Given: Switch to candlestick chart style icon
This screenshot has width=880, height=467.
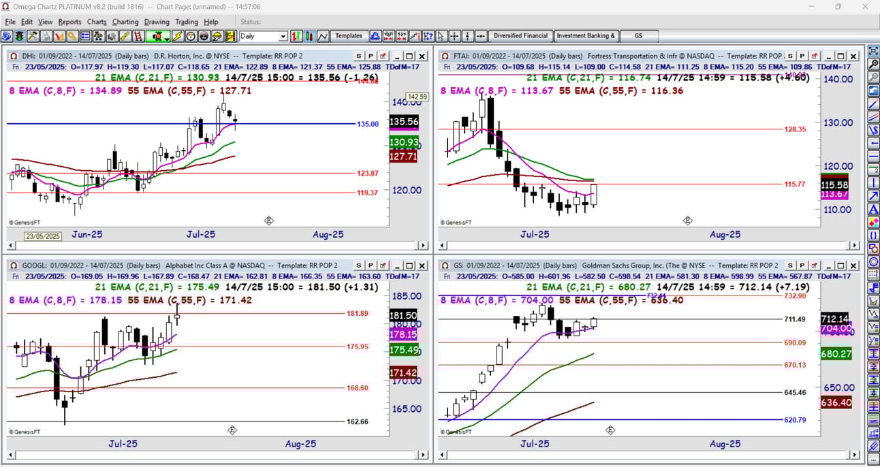Looking at the screenshot, I should tap(310, 36).
